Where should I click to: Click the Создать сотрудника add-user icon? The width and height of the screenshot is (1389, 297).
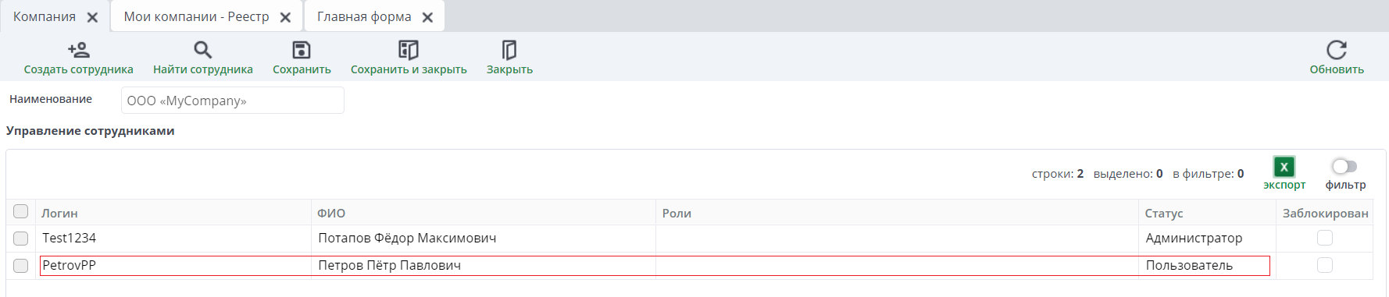(79, 50)
